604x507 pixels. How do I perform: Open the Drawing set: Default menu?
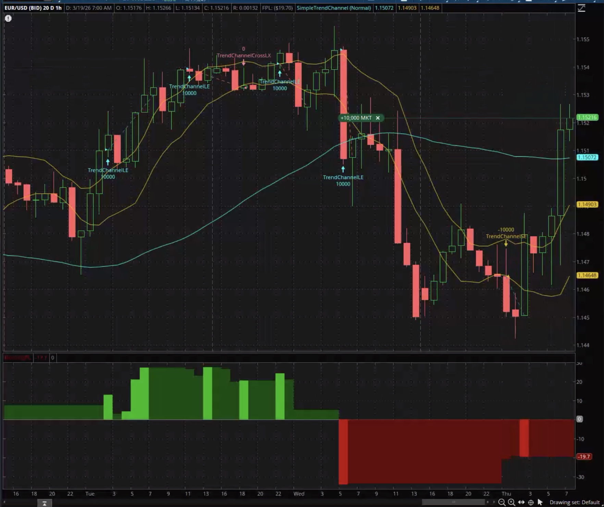574,502
